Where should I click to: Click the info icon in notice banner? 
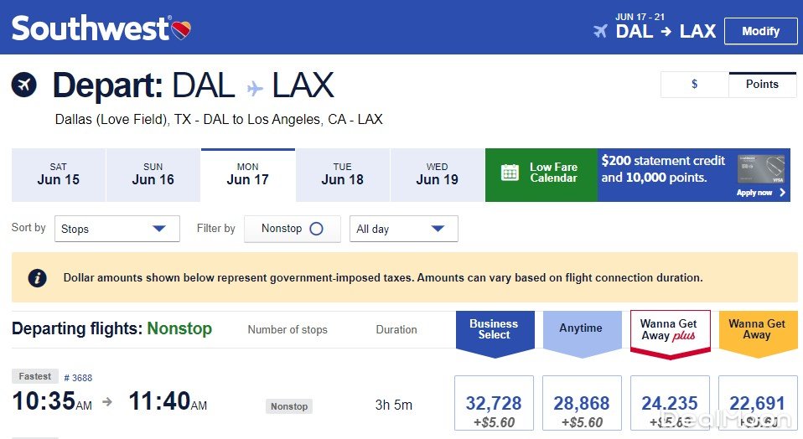click(38, 277)
